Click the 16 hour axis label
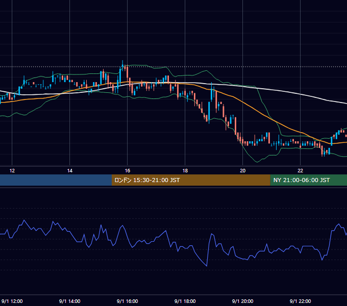 (128, 171)
